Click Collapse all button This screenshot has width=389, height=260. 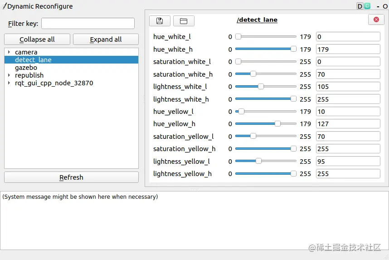point(37,39)
